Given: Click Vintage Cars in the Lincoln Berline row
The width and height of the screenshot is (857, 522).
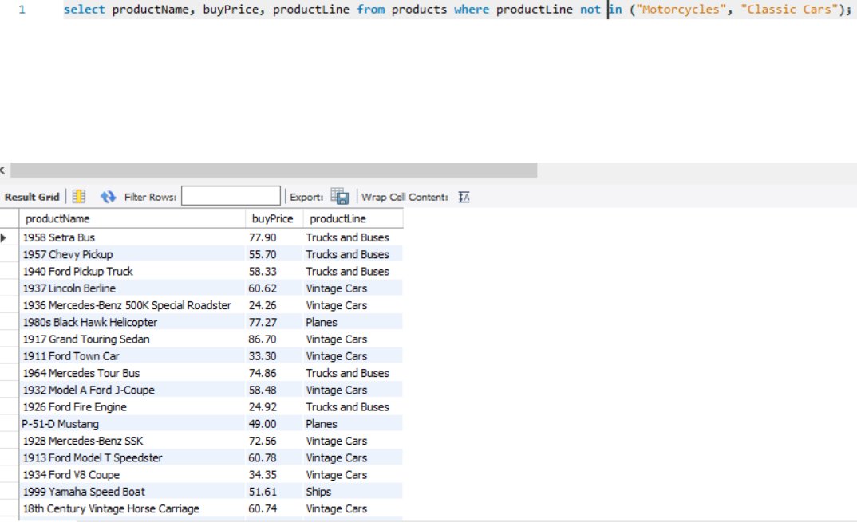Looking at the screenshot, I should 353,288.
